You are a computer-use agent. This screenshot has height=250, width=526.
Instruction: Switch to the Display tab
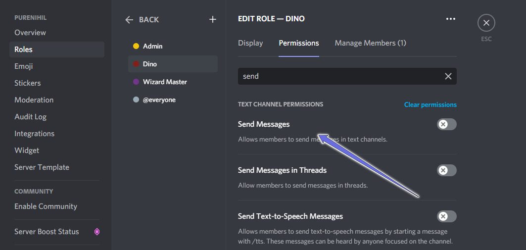pos(250,43)
